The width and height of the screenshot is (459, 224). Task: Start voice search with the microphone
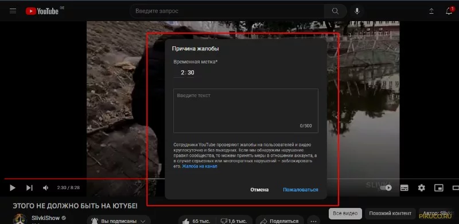point(357,11)
